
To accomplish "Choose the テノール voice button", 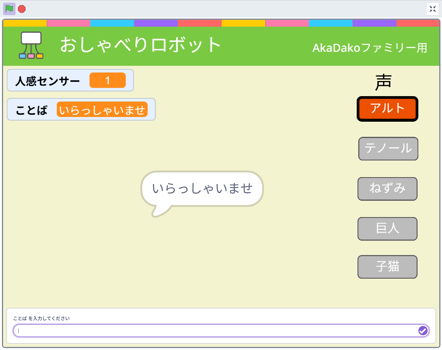I will pyautogui.click(x=388, y=148).
